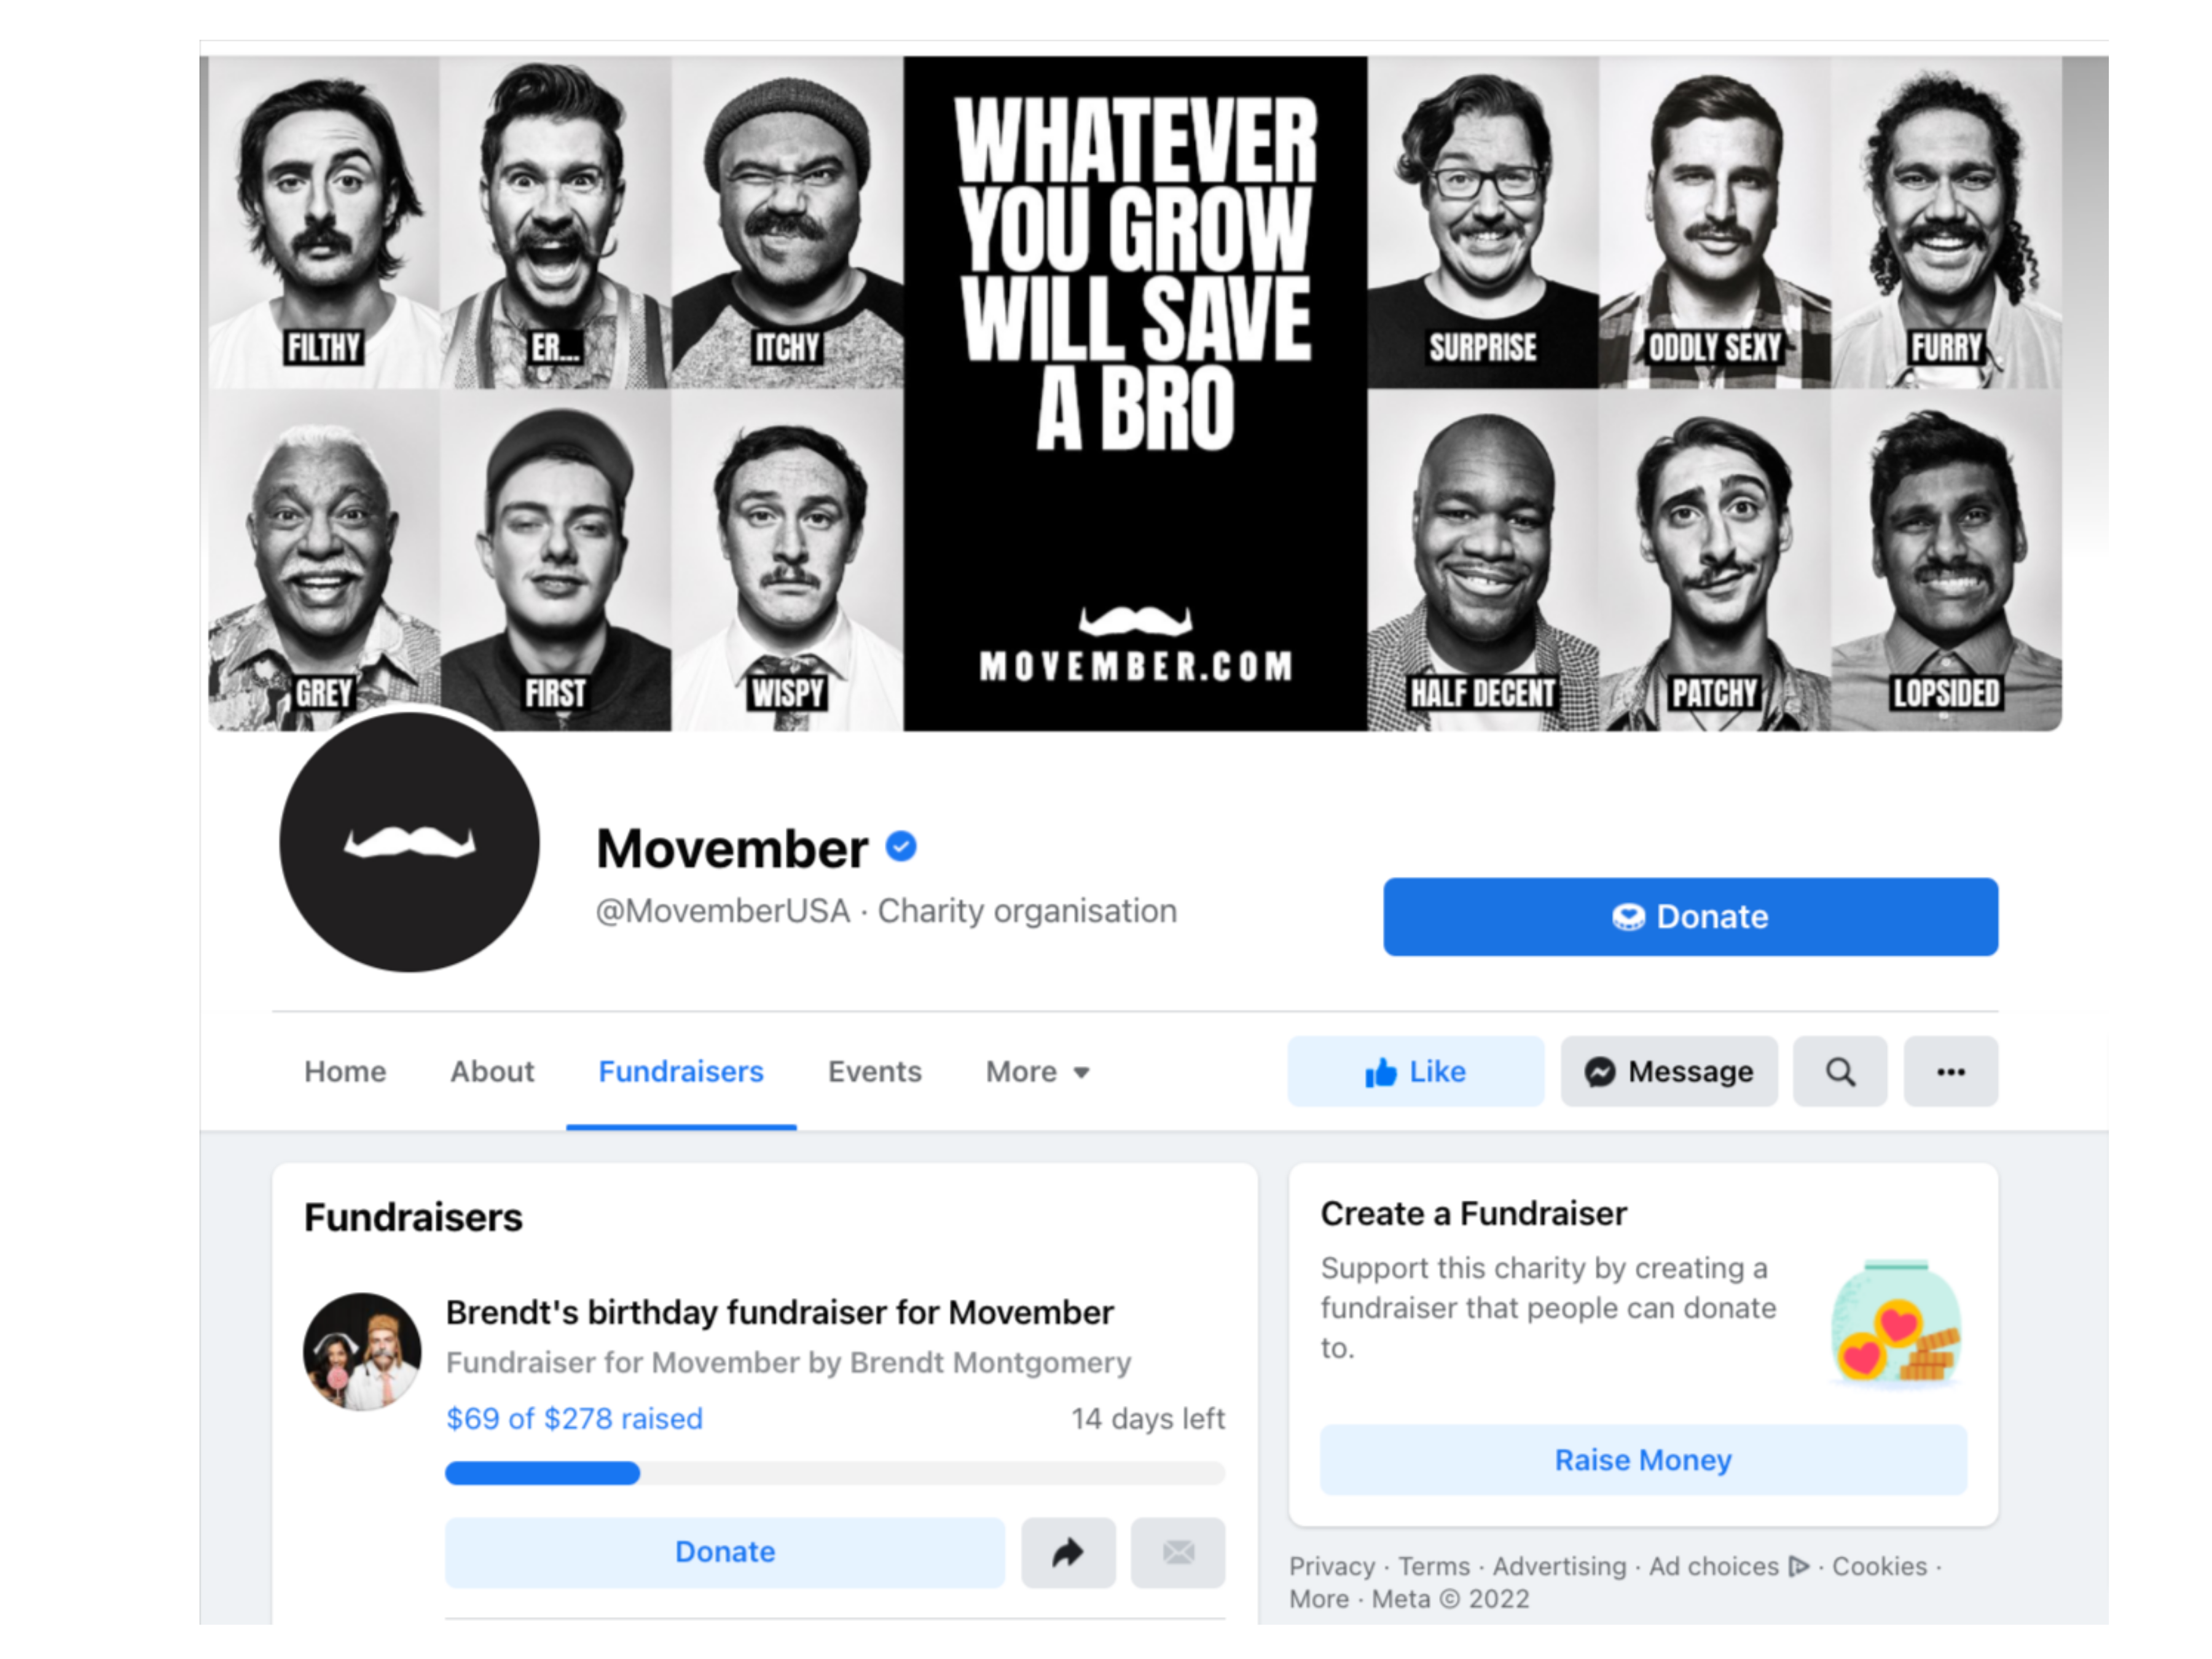Click the blue verified badge beside Movember
The height and width of the screenshot is (1659, 2212).
[x=901, y=846]
